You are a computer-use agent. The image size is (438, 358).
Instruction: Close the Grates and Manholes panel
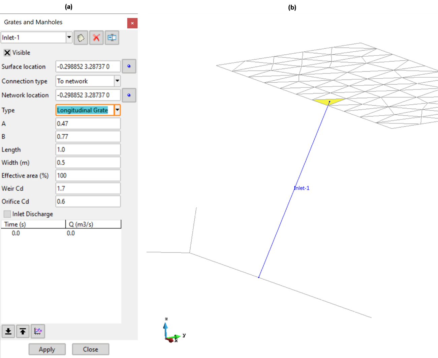[132, 23]
